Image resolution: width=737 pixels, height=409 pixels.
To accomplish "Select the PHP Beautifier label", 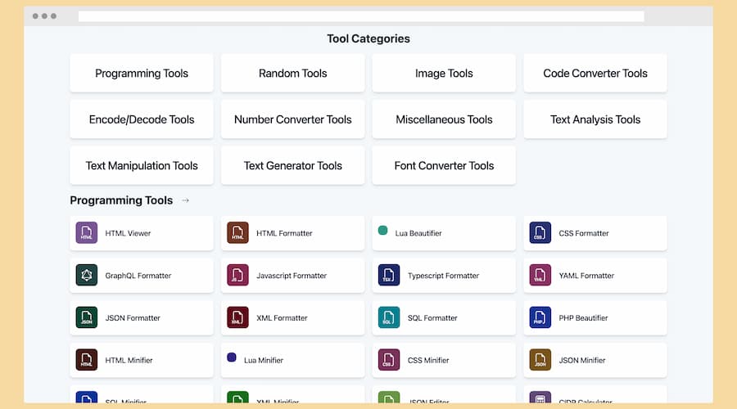I will [x=583, y=318].
